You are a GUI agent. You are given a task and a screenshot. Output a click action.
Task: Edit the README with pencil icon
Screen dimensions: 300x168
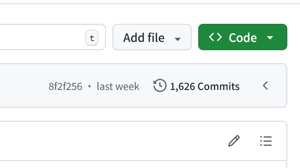[234, 141]
